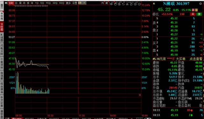Collapse the toolbar using the arrow icon at far left
Image resolution: width=204 pixels, height=119 pixels.
click(6, 3)
